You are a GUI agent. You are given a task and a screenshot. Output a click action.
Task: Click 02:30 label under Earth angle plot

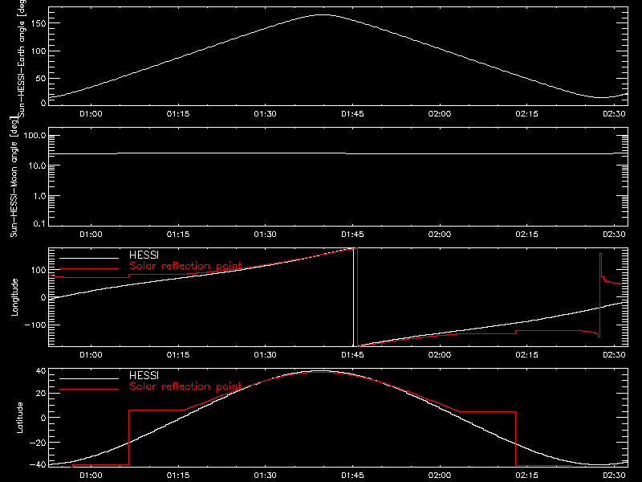click(614, 113)
